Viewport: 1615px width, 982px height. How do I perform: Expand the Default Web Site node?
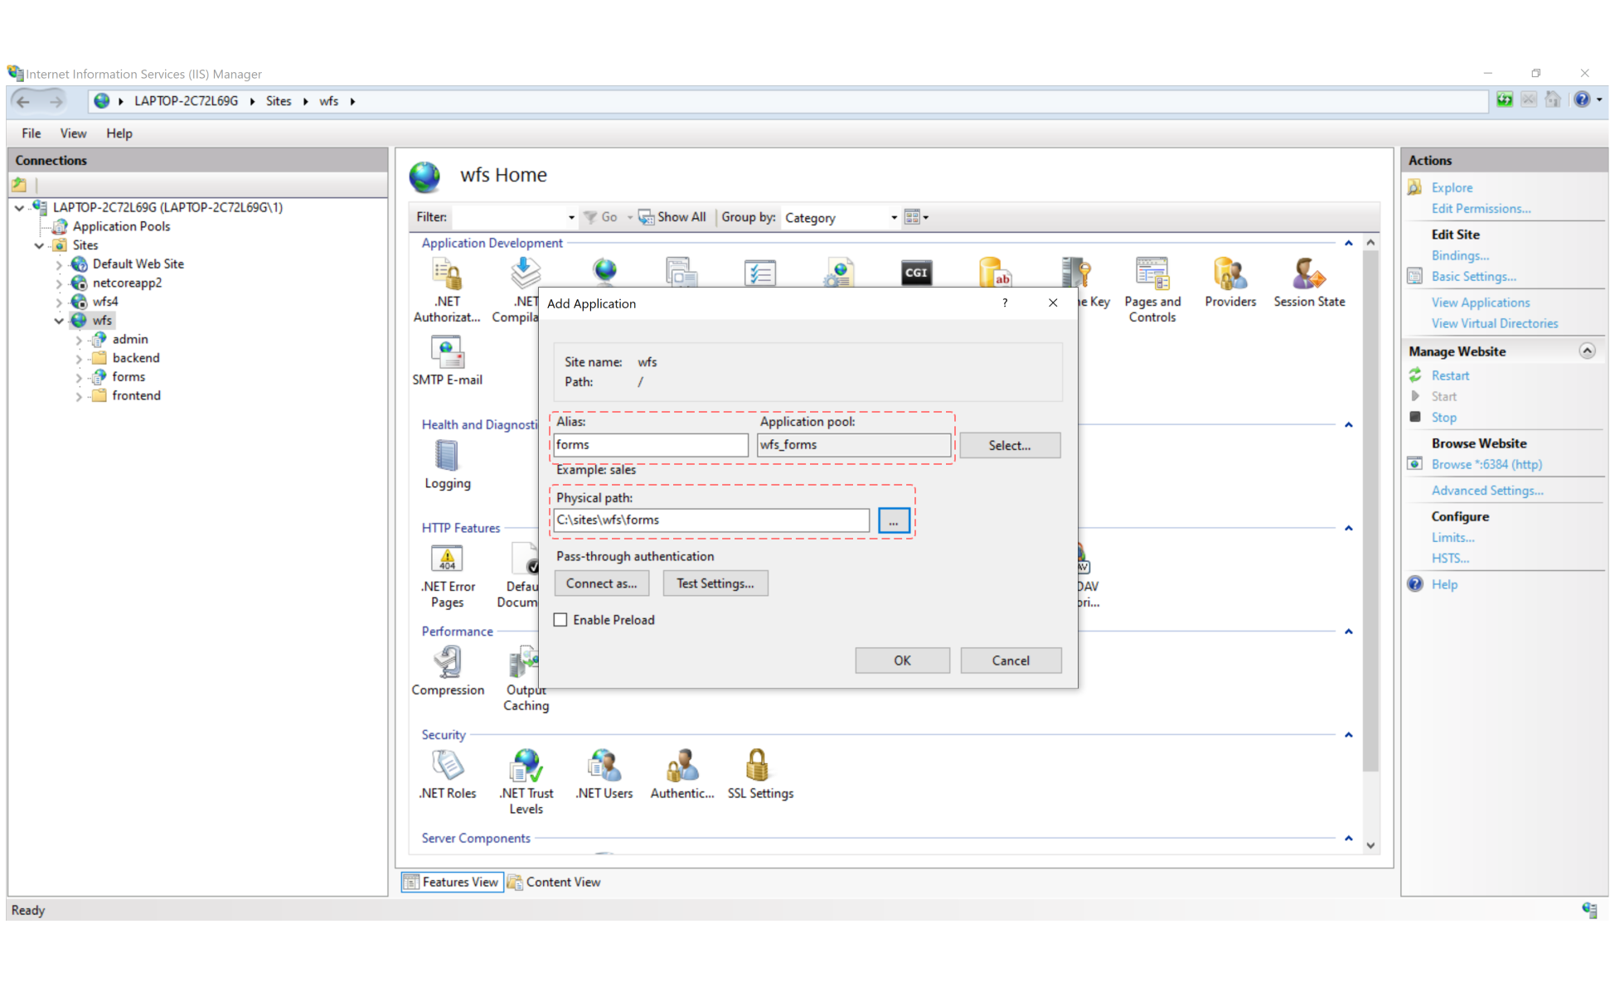[x=59, y=264]
